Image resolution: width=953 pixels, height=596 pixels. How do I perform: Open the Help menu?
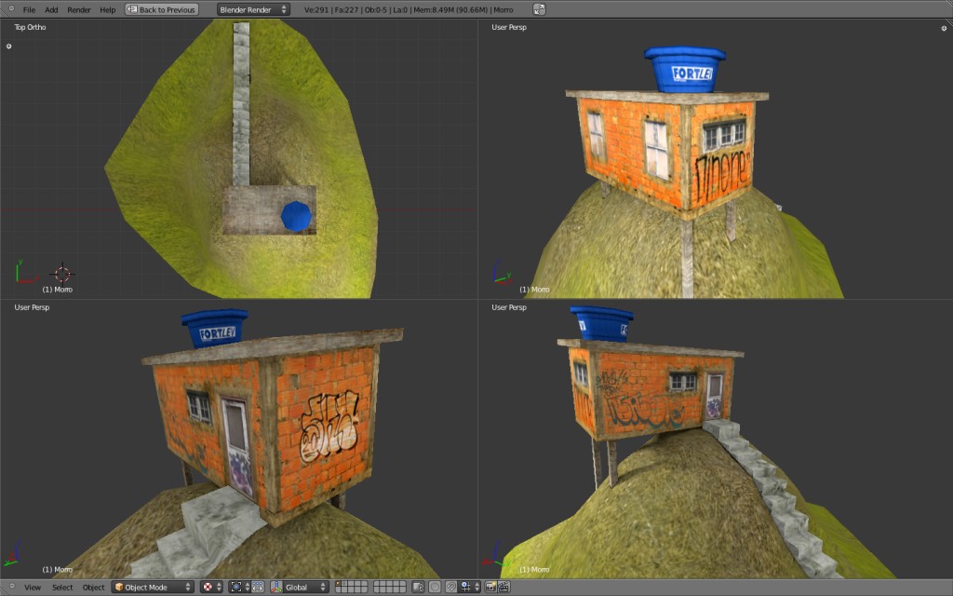pos(110,9)
